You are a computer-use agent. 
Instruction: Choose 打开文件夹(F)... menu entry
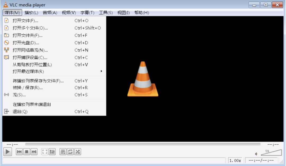pyautogui.click(x=54, y=35)
